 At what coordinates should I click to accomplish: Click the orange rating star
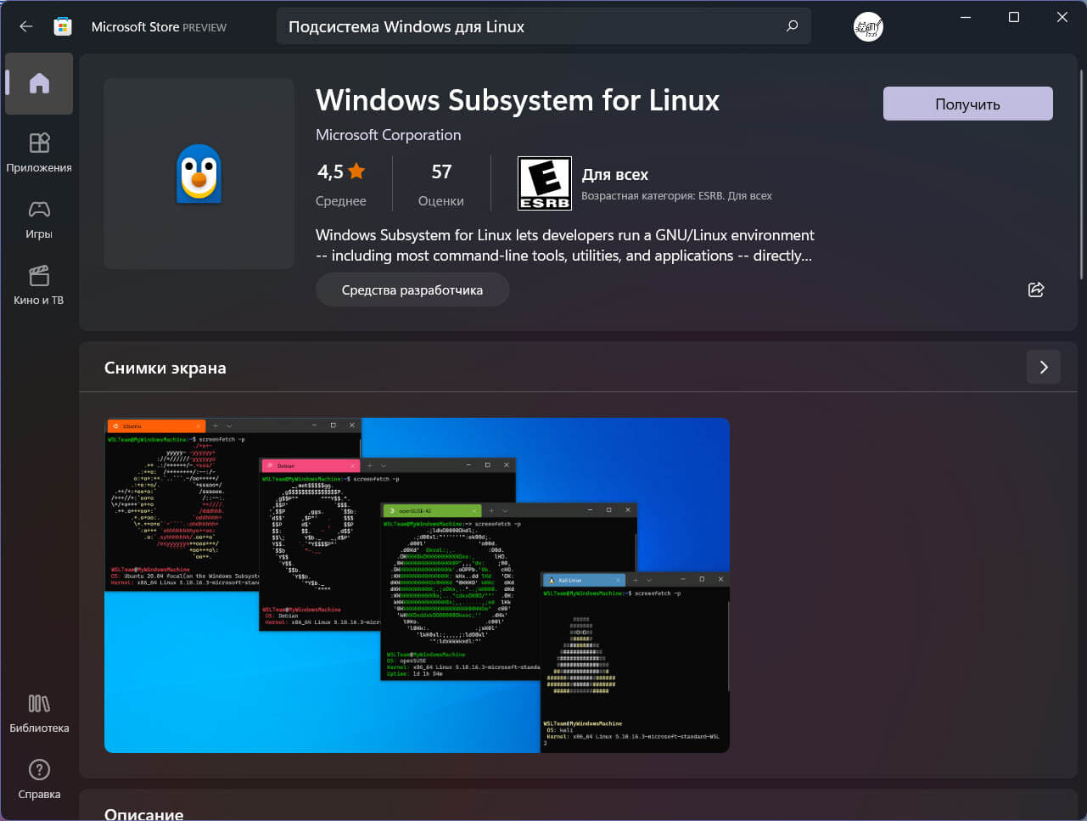[356, 172]
